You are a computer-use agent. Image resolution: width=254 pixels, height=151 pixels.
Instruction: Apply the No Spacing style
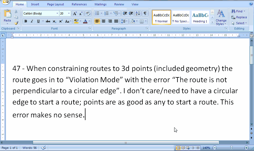(181, 17)
